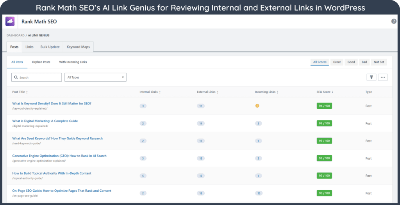Click the search magnifier icon
This screenshot has height=205, width=400.
(x=16, y=77)
